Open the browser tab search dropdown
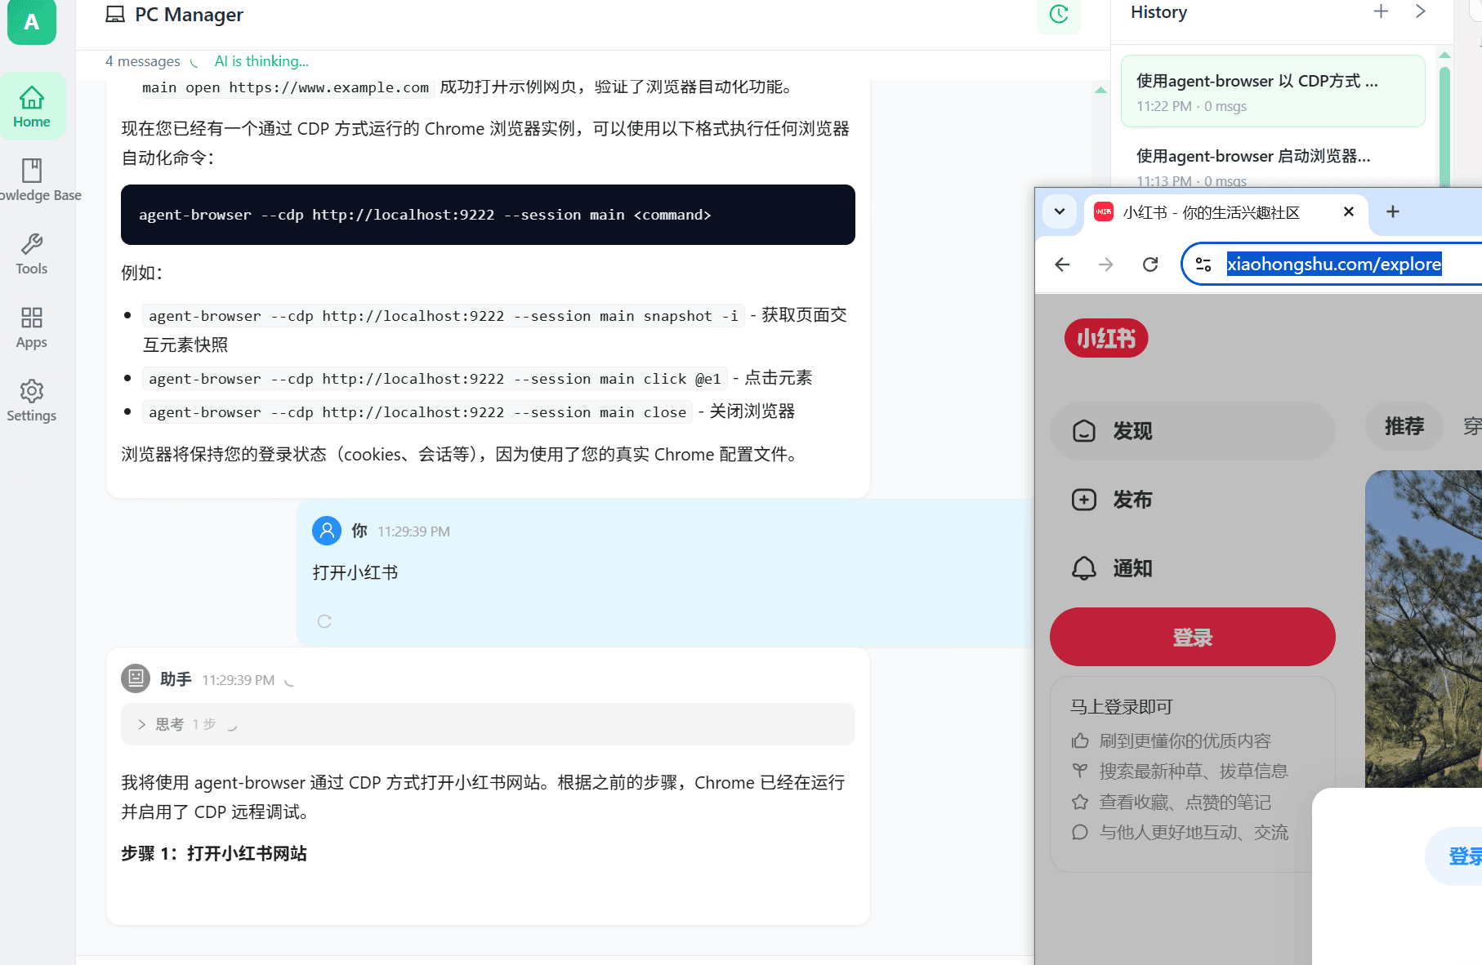Screen dimensions: 1482x965 1059,212
